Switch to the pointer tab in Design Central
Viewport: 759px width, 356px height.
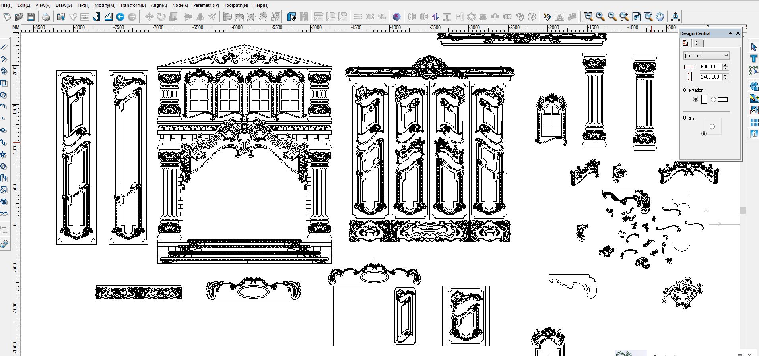click(x=697, y=43)
